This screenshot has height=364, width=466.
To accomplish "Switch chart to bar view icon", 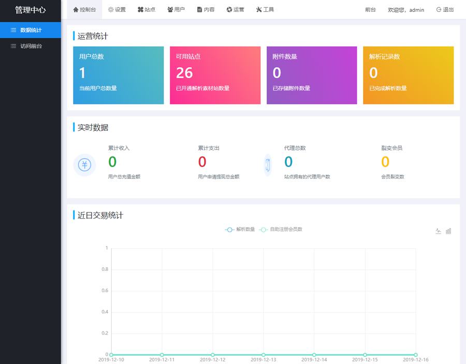I will point(448,231).
